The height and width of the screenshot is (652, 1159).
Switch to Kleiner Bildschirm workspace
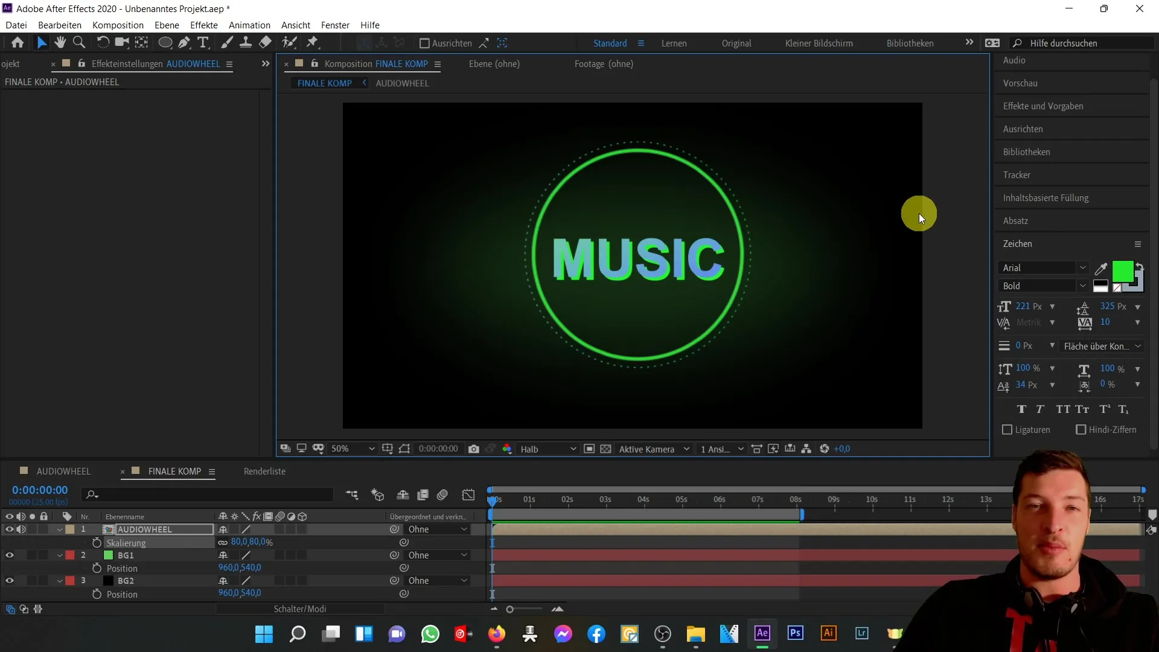pyautogui.click(x=819, y=43)
